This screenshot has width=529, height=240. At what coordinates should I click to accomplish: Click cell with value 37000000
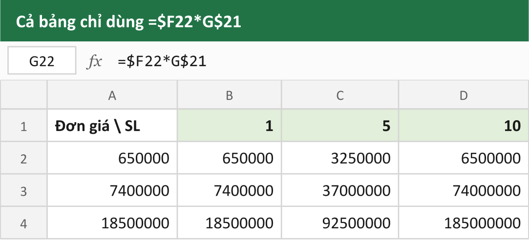point(340,190)
